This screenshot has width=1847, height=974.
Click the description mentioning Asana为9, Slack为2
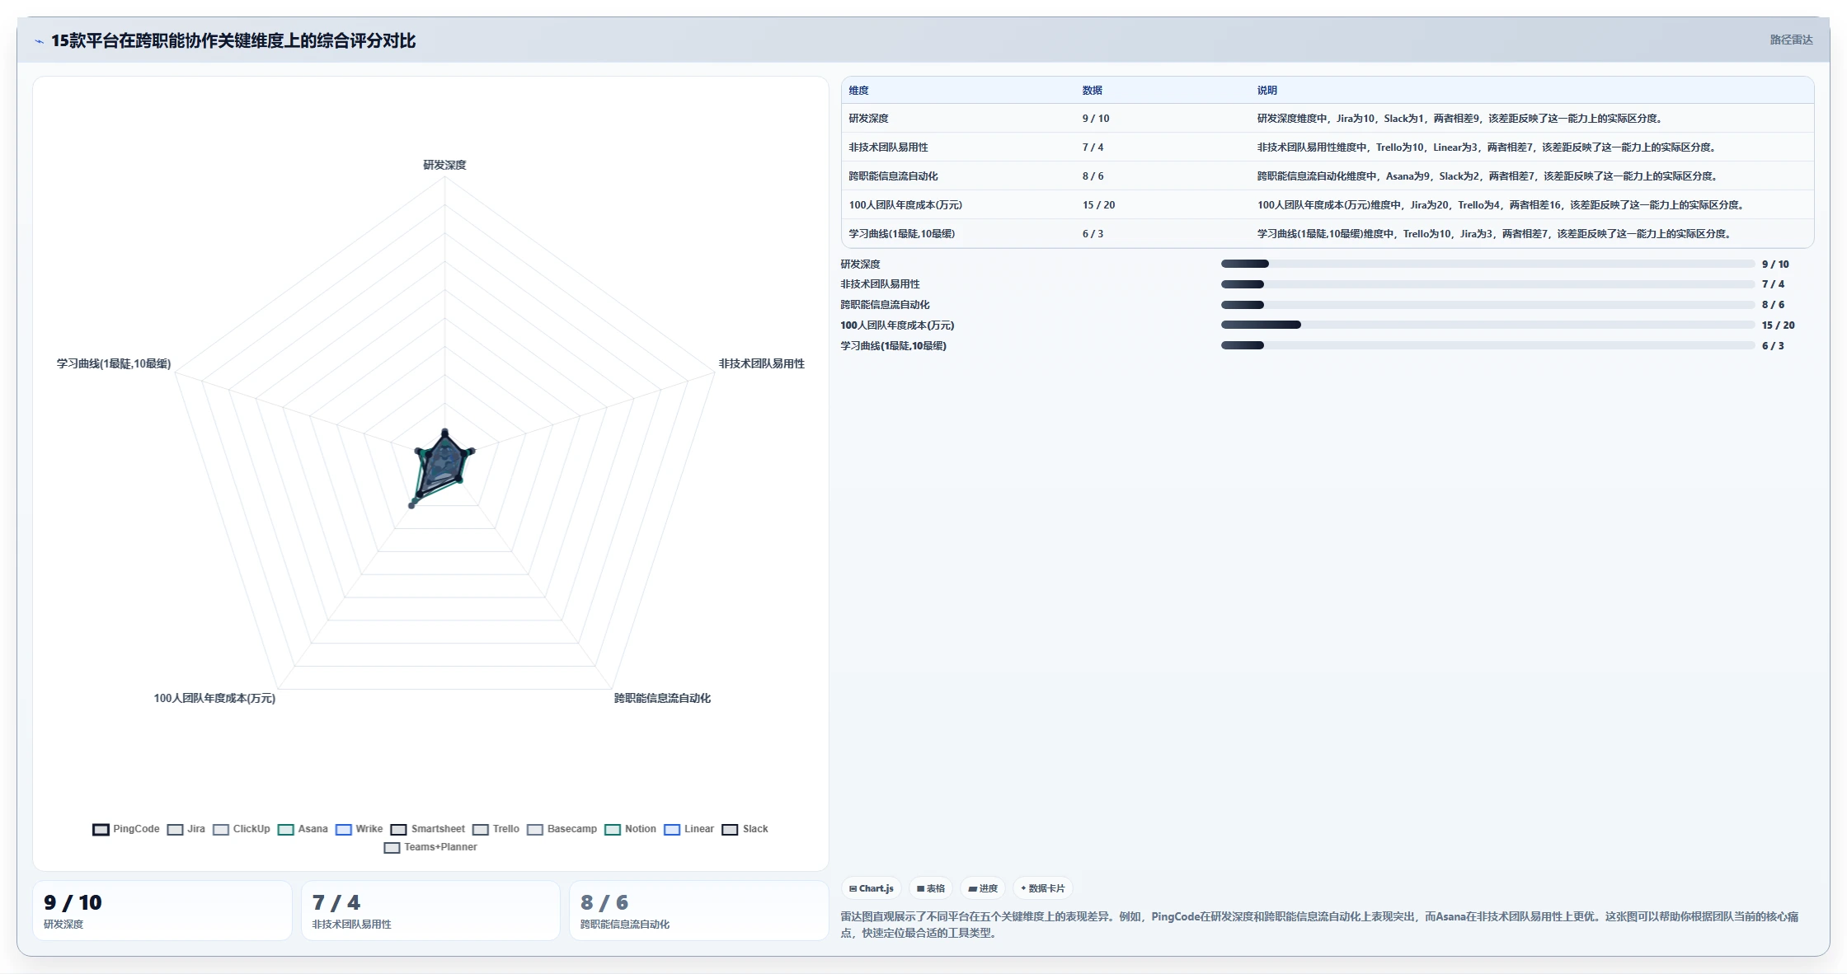[1487, 176]
